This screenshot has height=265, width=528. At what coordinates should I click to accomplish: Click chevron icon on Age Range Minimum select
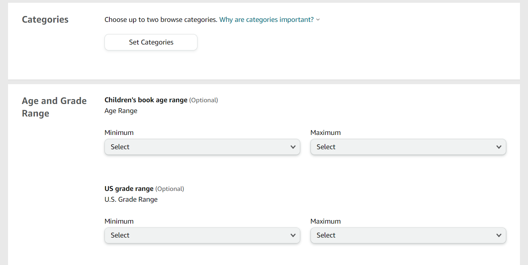tap(293, 147)
